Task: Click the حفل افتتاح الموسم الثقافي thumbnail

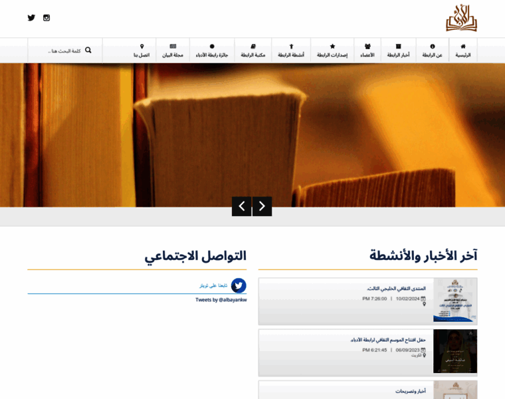Action: [455, 351]
